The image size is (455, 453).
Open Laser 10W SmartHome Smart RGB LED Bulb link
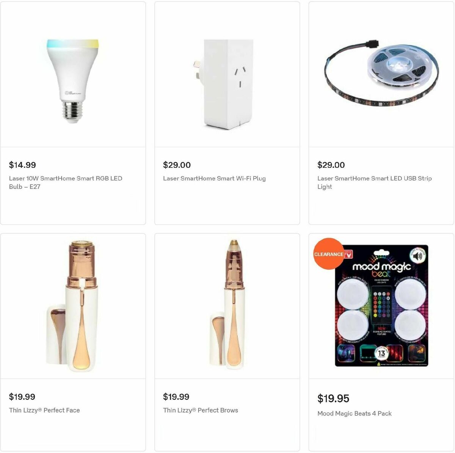click(66, 182)
